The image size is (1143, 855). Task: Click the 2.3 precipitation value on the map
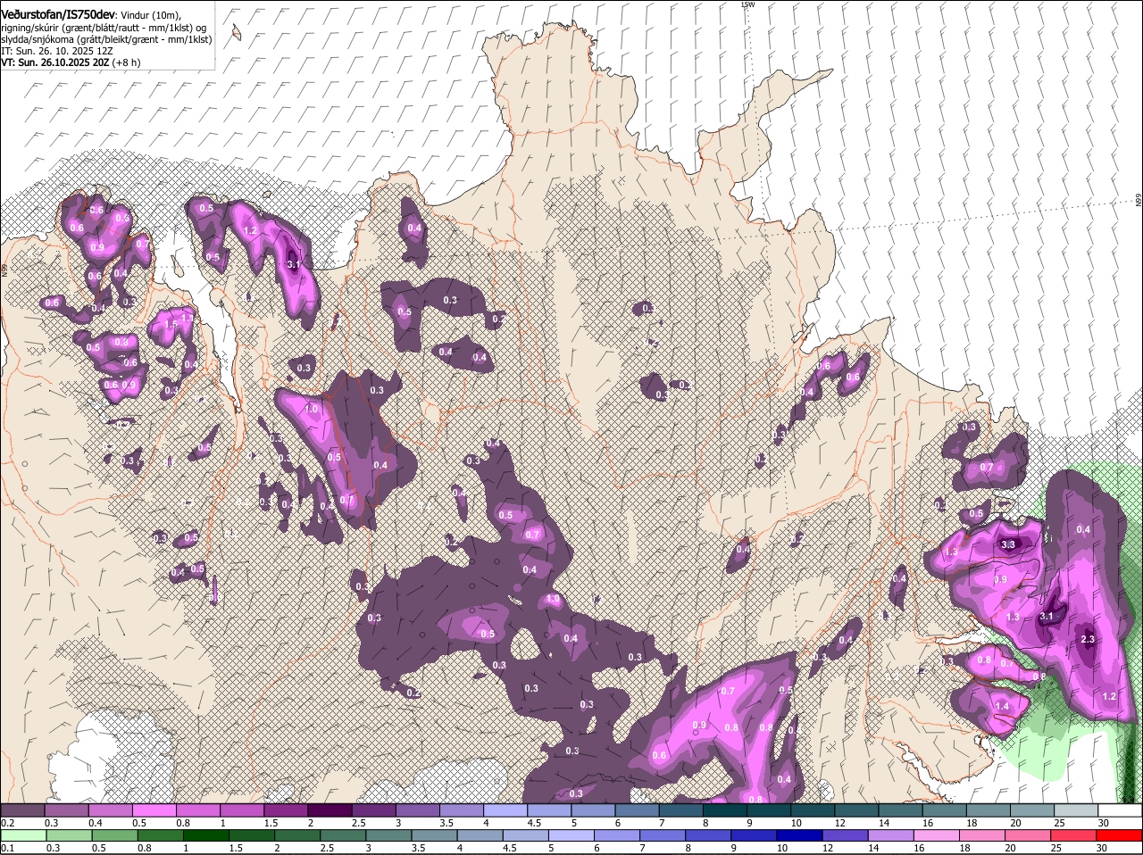(1088, 639)
